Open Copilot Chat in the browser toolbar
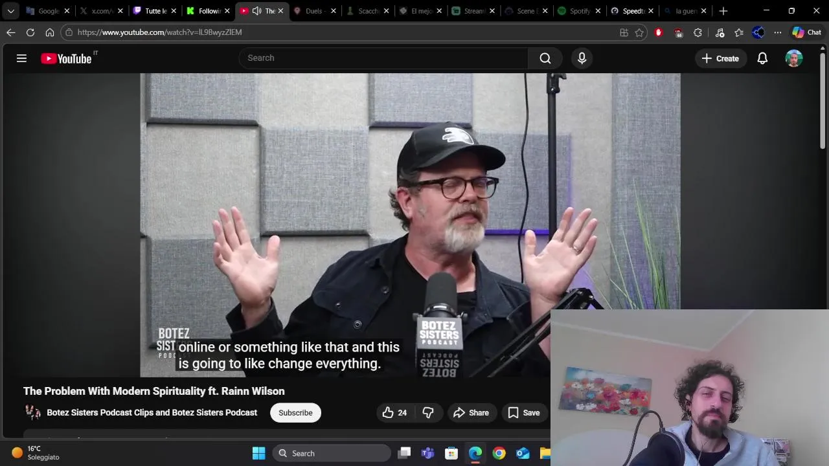829x466 pixels. tap(807, 32)
